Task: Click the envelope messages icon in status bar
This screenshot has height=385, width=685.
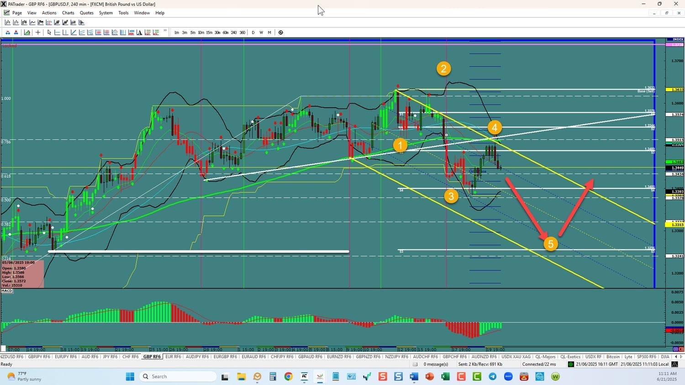Action: [x=415, y=364]
